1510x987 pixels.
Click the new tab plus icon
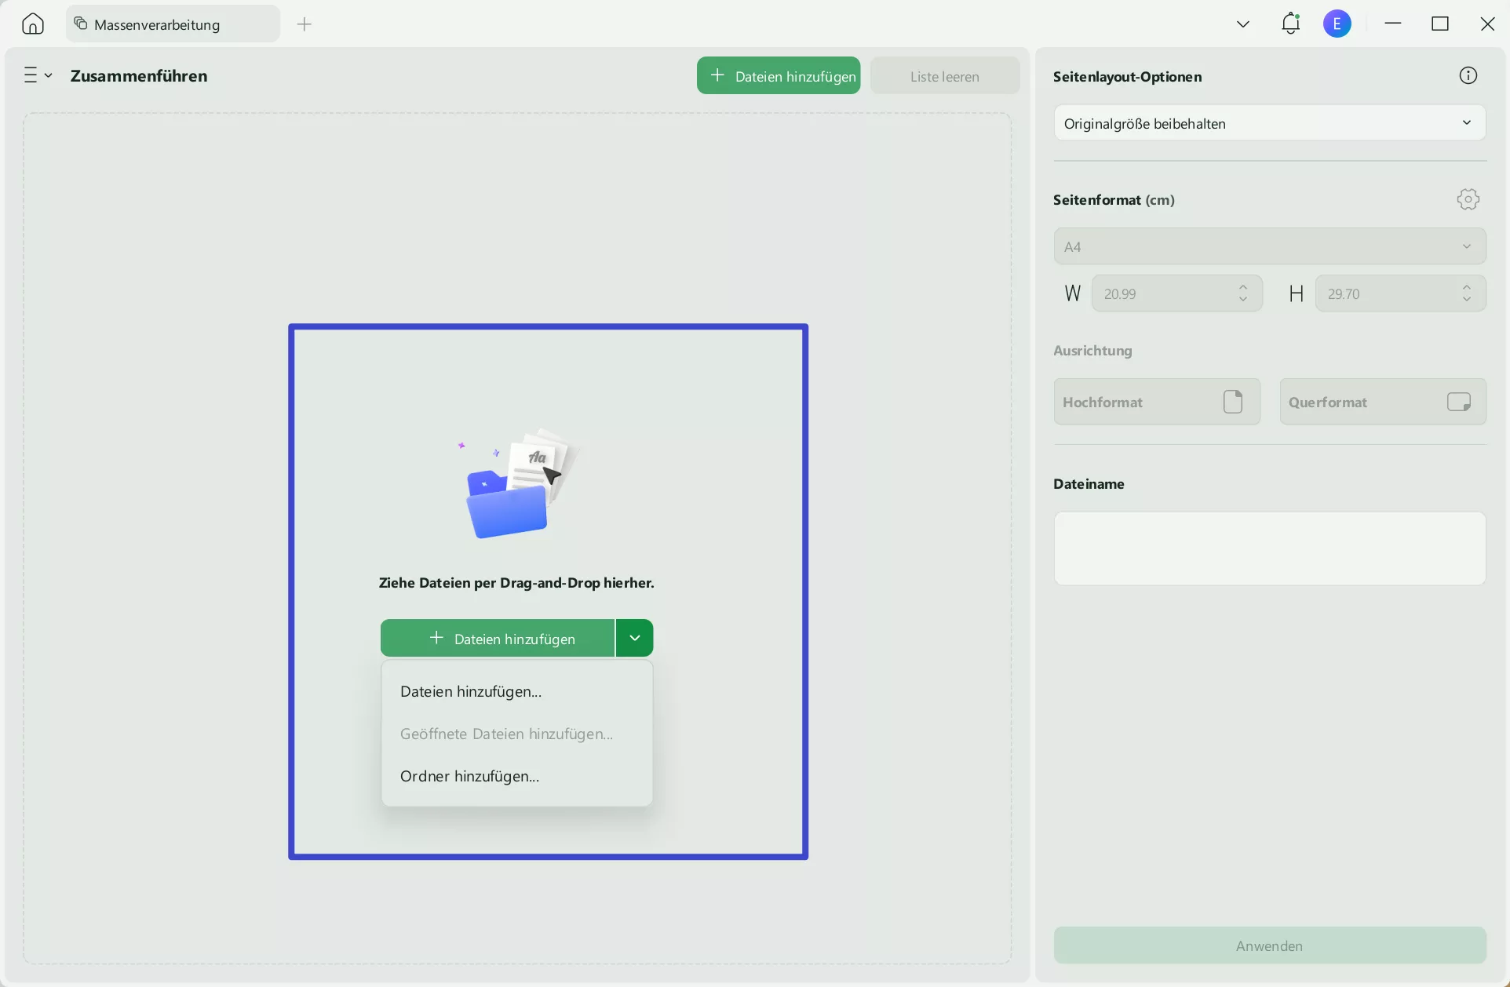[305, 24]
